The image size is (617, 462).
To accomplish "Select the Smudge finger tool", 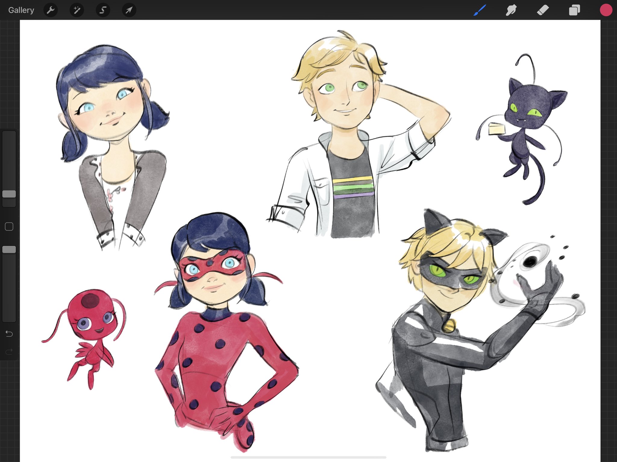I will [511, 10].
